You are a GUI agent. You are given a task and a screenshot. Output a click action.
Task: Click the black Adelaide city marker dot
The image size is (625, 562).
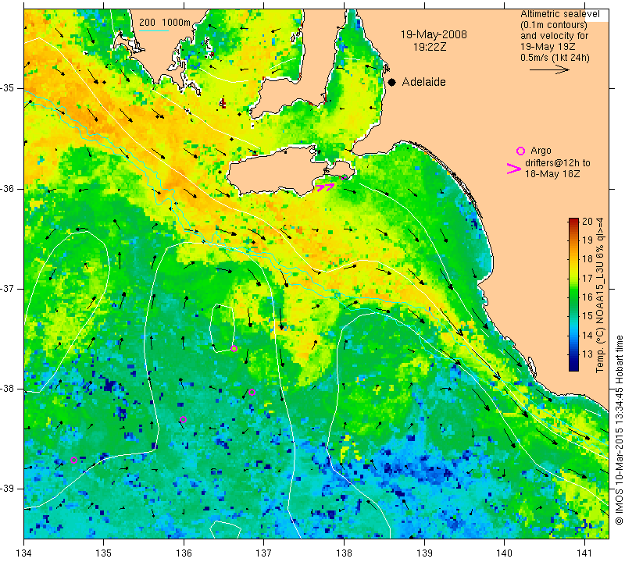click(392, 82)
